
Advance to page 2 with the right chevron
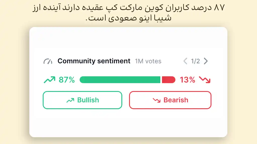206,61
